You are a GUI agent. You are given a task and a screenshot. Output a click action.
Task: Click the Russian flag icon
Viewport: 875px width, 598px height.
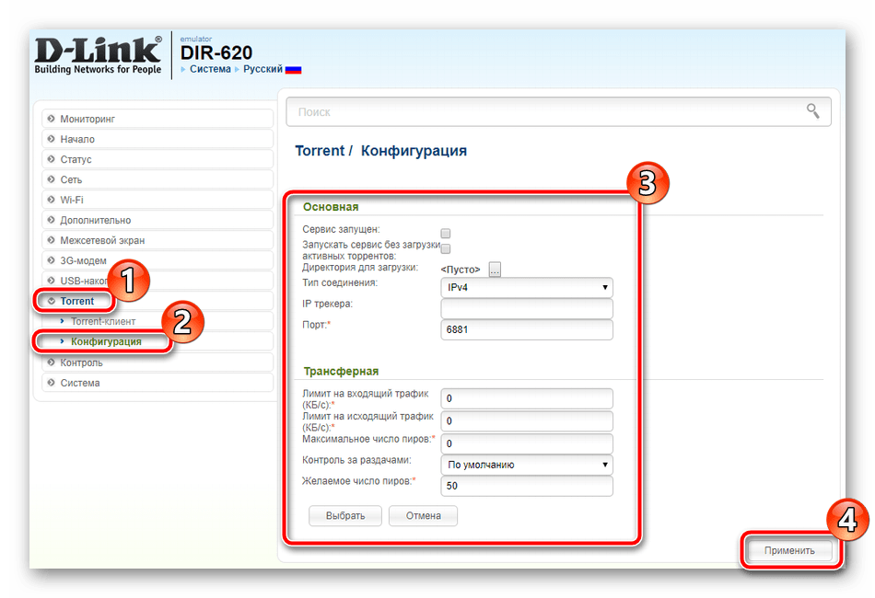point(293,70)
